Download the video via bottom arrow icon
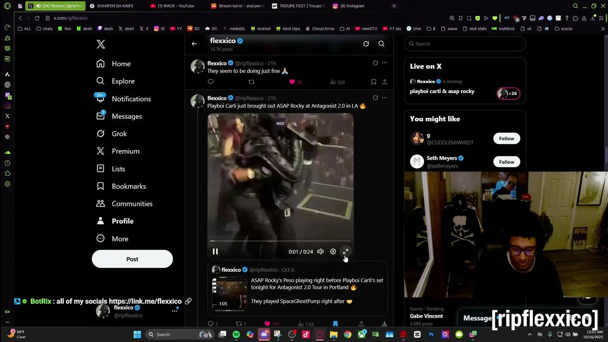Screen dimensions: 608x342 (x=384, y=324)
